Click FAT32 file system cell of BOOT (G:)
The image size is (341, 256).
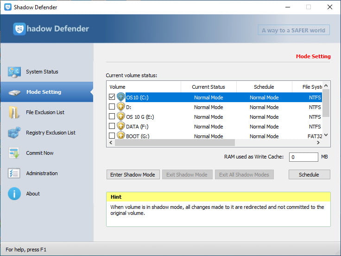pos(315,136)
